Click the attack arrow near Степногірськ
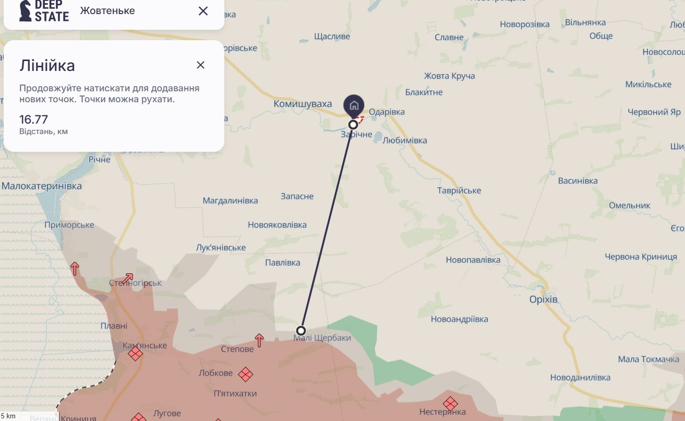This screenshot has width=685, height=421. 128,279
